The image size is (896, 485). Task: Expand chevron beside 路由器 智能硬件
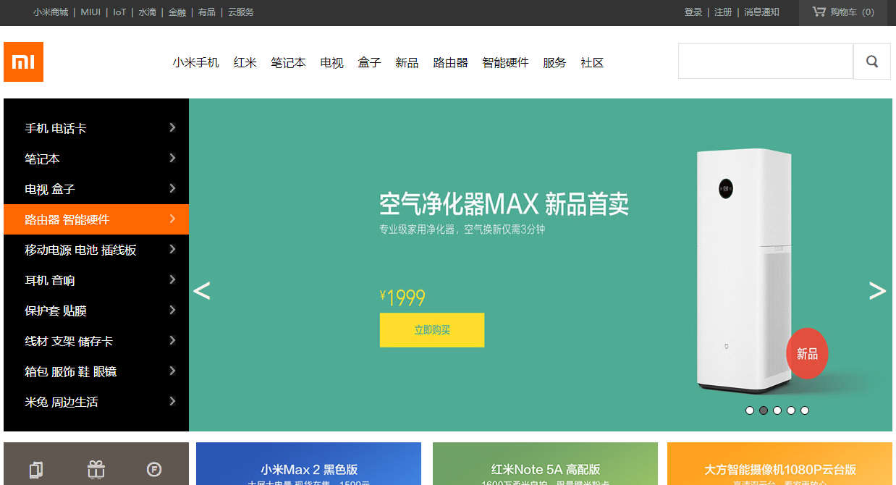click(172, 219)
